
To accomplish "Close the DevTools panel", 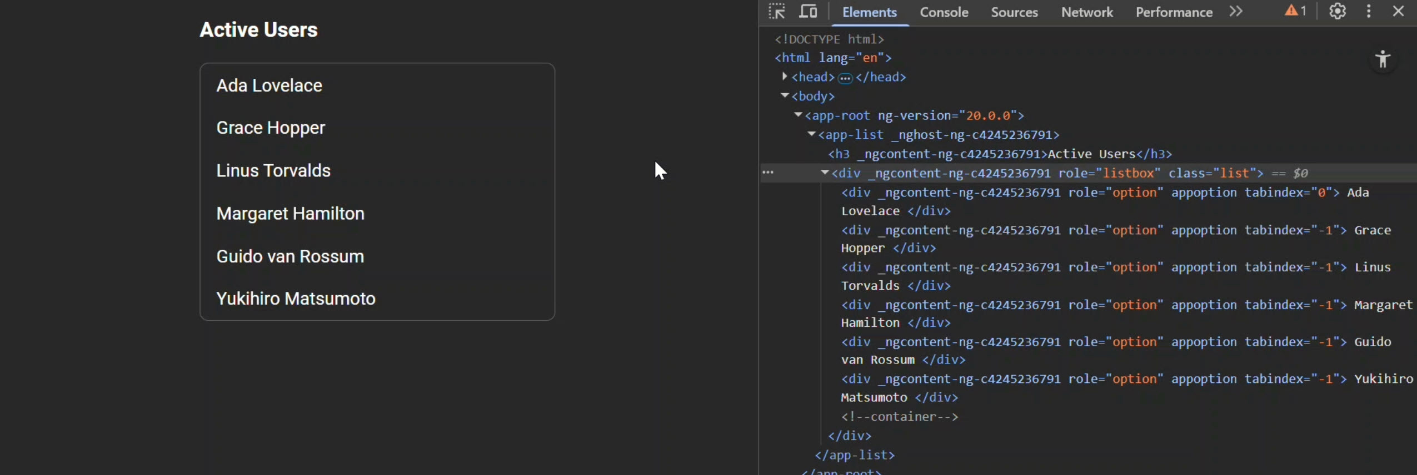I will click(1399, 11).
